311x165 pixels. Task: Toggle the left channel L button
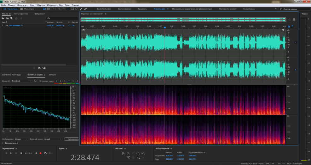click(296, 43)
